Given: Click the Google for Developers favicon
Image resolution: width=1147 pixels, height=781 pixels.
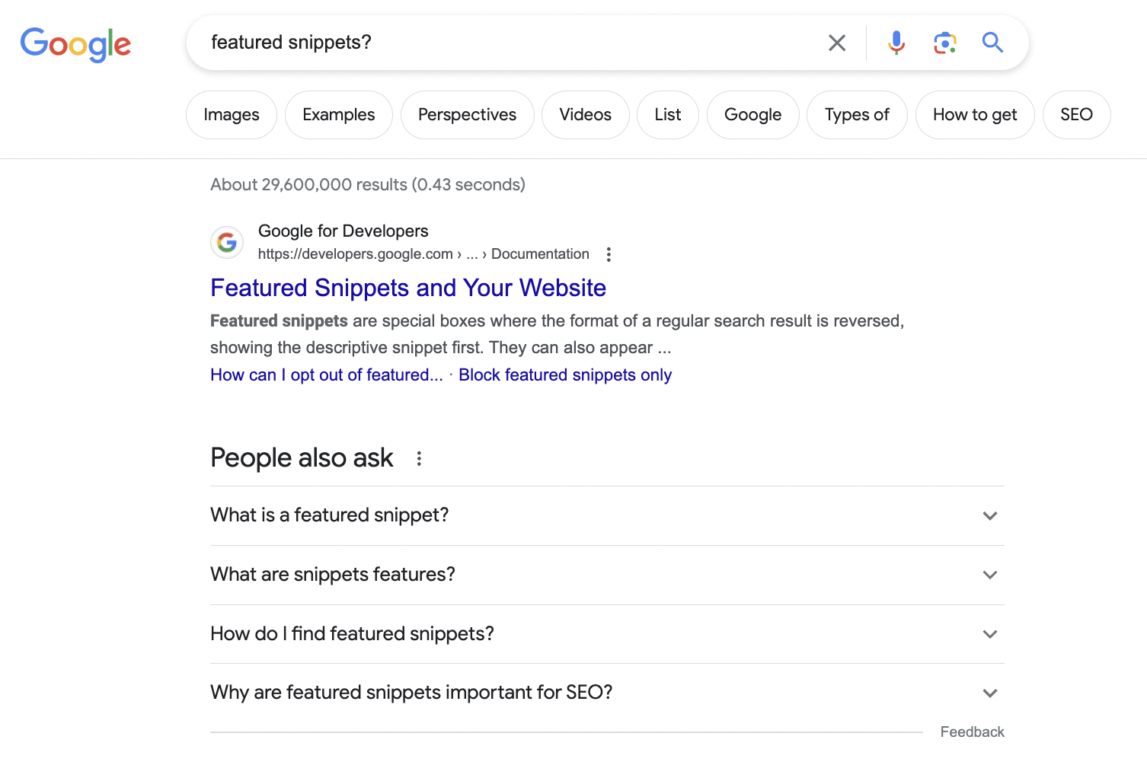Looking at the screenshot, I should pyautogui.click(x=227, y=242).
